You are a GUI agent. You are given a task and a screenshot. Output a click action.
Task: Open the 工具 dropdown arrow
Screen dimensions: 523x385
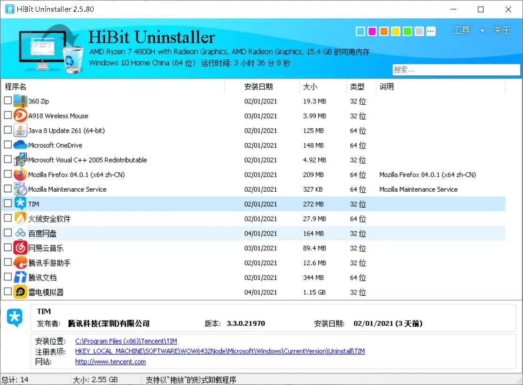482,31
